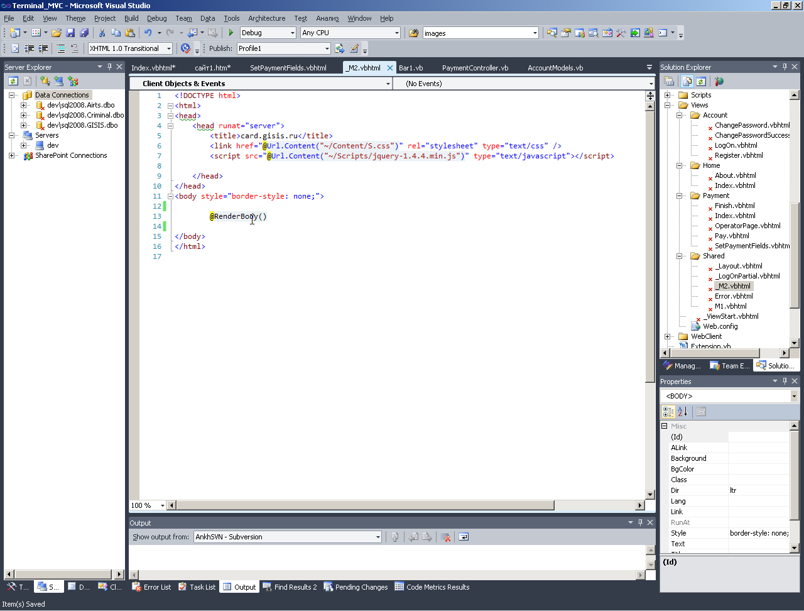Image resolution: width=804 pixels, height=611 pixels.
Task: Click the Class property value field
Action: pos(758,480)
